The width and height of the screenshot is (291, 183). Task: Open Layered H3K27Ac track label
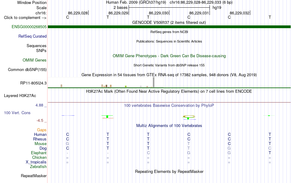pos(20,96)
